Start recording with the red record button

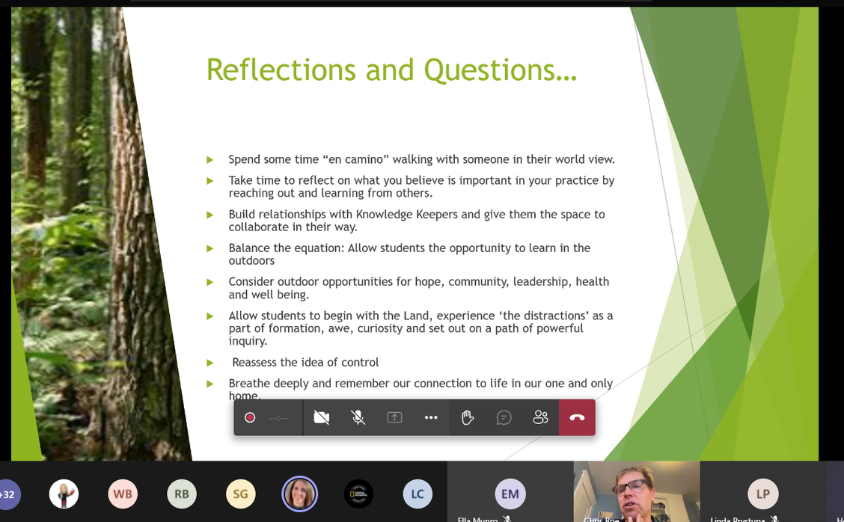click(250, 417)
